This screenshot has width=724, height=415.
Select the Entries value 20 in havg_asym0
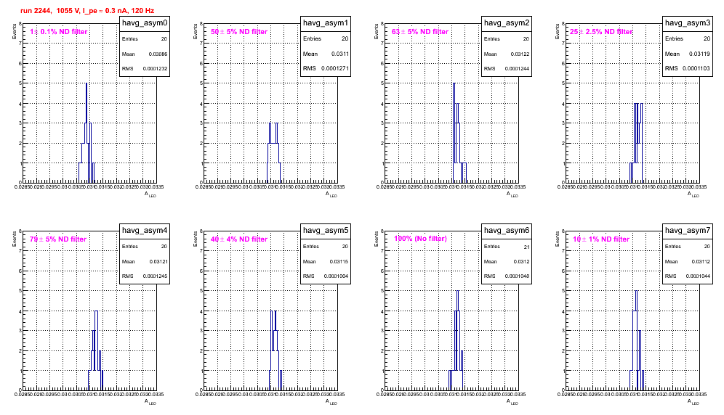[x=164, y=39]
